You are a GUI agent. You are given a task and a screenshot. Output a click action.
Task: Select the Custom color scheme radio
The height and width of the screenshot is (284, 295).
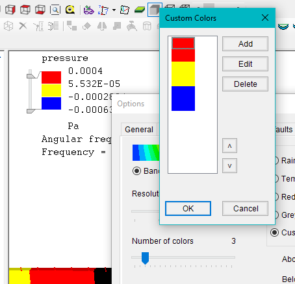[274, 233]
